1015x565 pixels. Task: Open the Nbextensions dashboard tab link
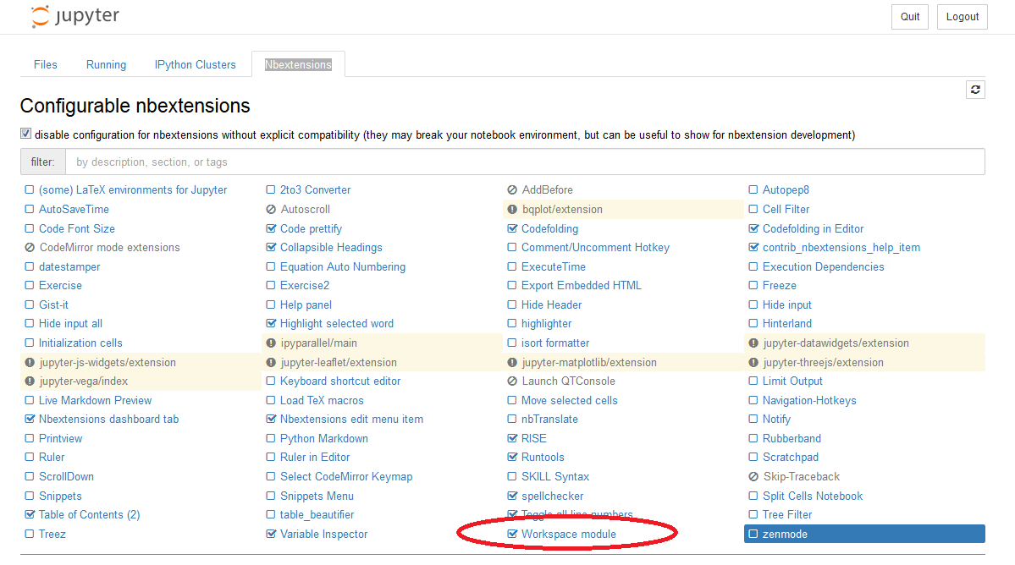coord(108,420)
